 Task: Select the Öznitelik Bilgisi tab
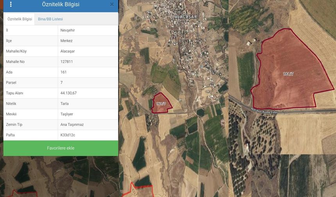[x=20, y=19]
